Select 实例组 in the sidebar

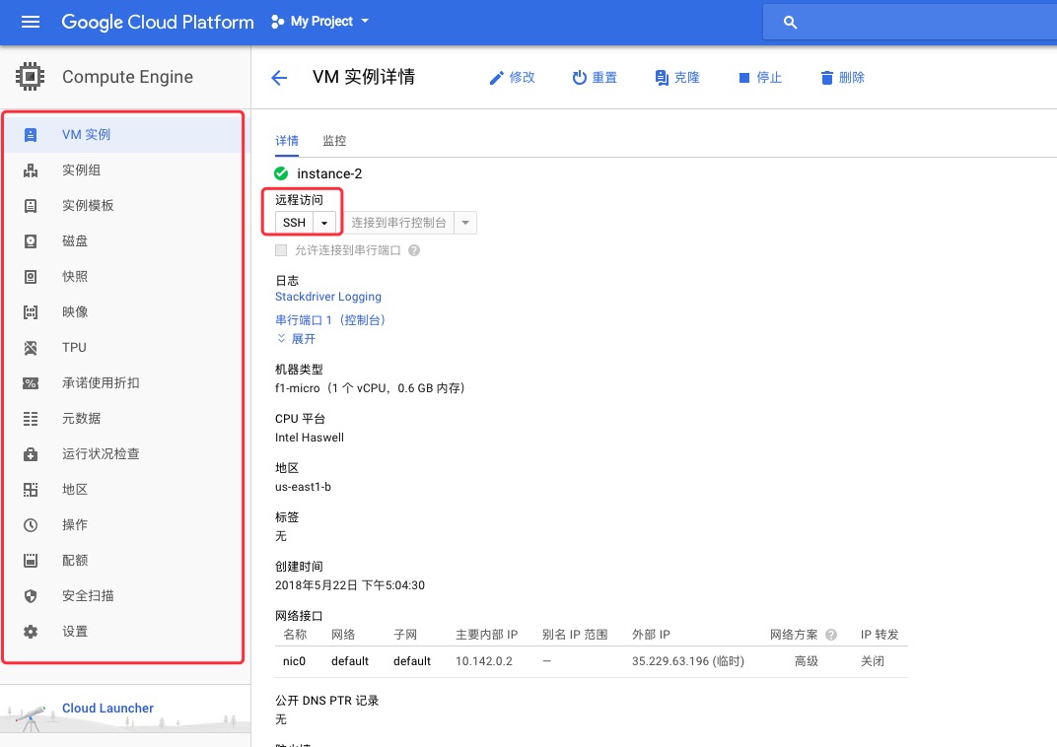point(124,170)
